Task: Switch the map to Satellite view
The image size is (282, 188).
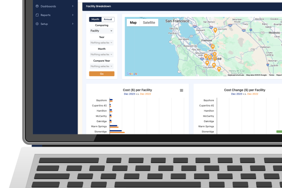Action: click(149, 23)
